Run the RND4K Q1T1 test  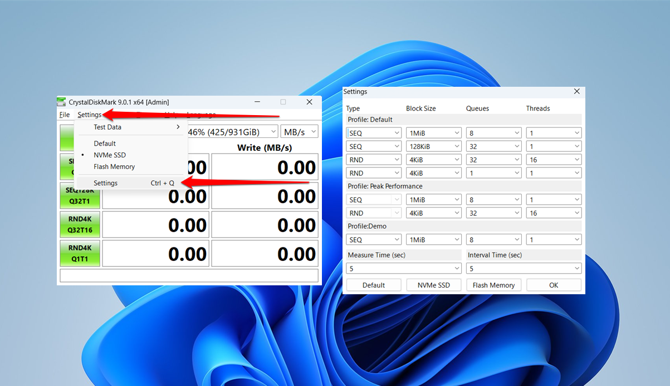[x=80, y=253]
